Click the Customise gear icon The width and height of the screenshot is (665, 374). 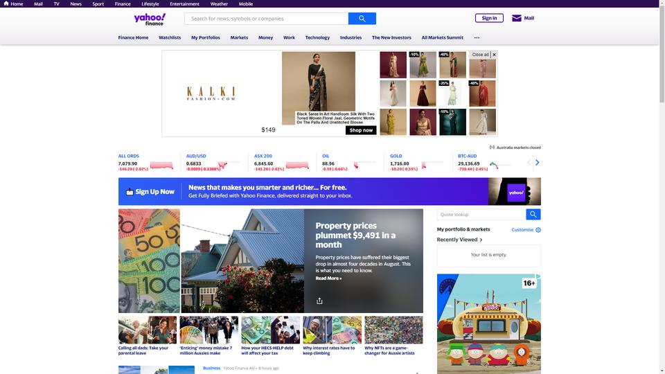(x=538, y=230)
